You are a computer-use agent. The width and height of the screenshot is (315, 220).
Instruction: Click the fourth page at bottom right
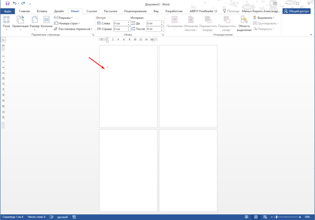click(x=188, y=171)
